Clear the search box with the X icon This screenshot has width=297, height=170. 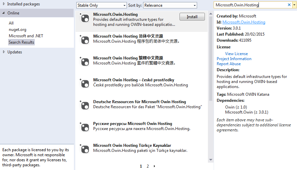click(x=289, y=5)
